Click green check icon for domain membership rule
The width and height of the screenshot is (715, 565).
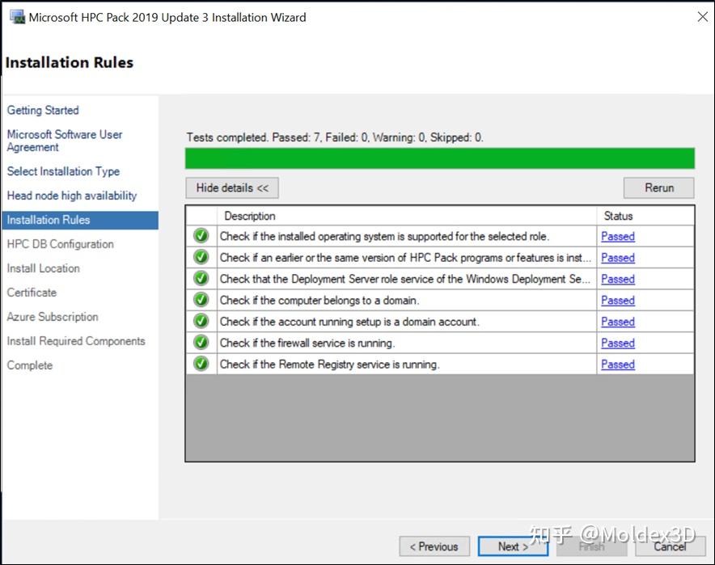tap(201, 300)
